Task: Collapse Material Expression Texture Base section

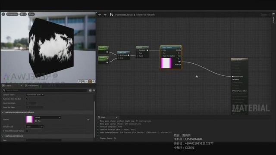Action: point(3,112)
